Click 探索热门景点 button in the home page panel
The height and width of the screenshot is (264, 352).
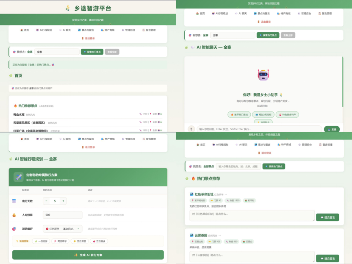pos(92,52)
